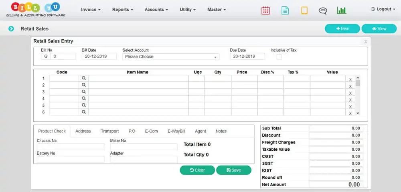Open the teal document icon in header
This screenshot has height=192, width=401.
coord(285,10)
